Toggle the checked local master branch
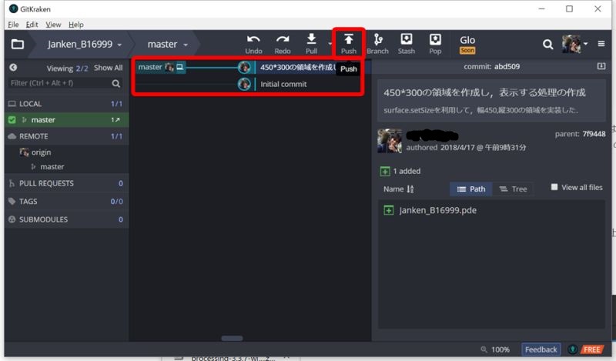 point(12,120)
